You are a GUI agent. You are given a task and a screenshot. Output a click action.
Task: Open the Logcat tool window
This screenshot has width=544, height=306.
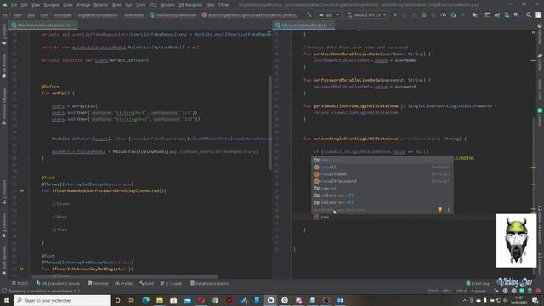[x=171, y=283]
